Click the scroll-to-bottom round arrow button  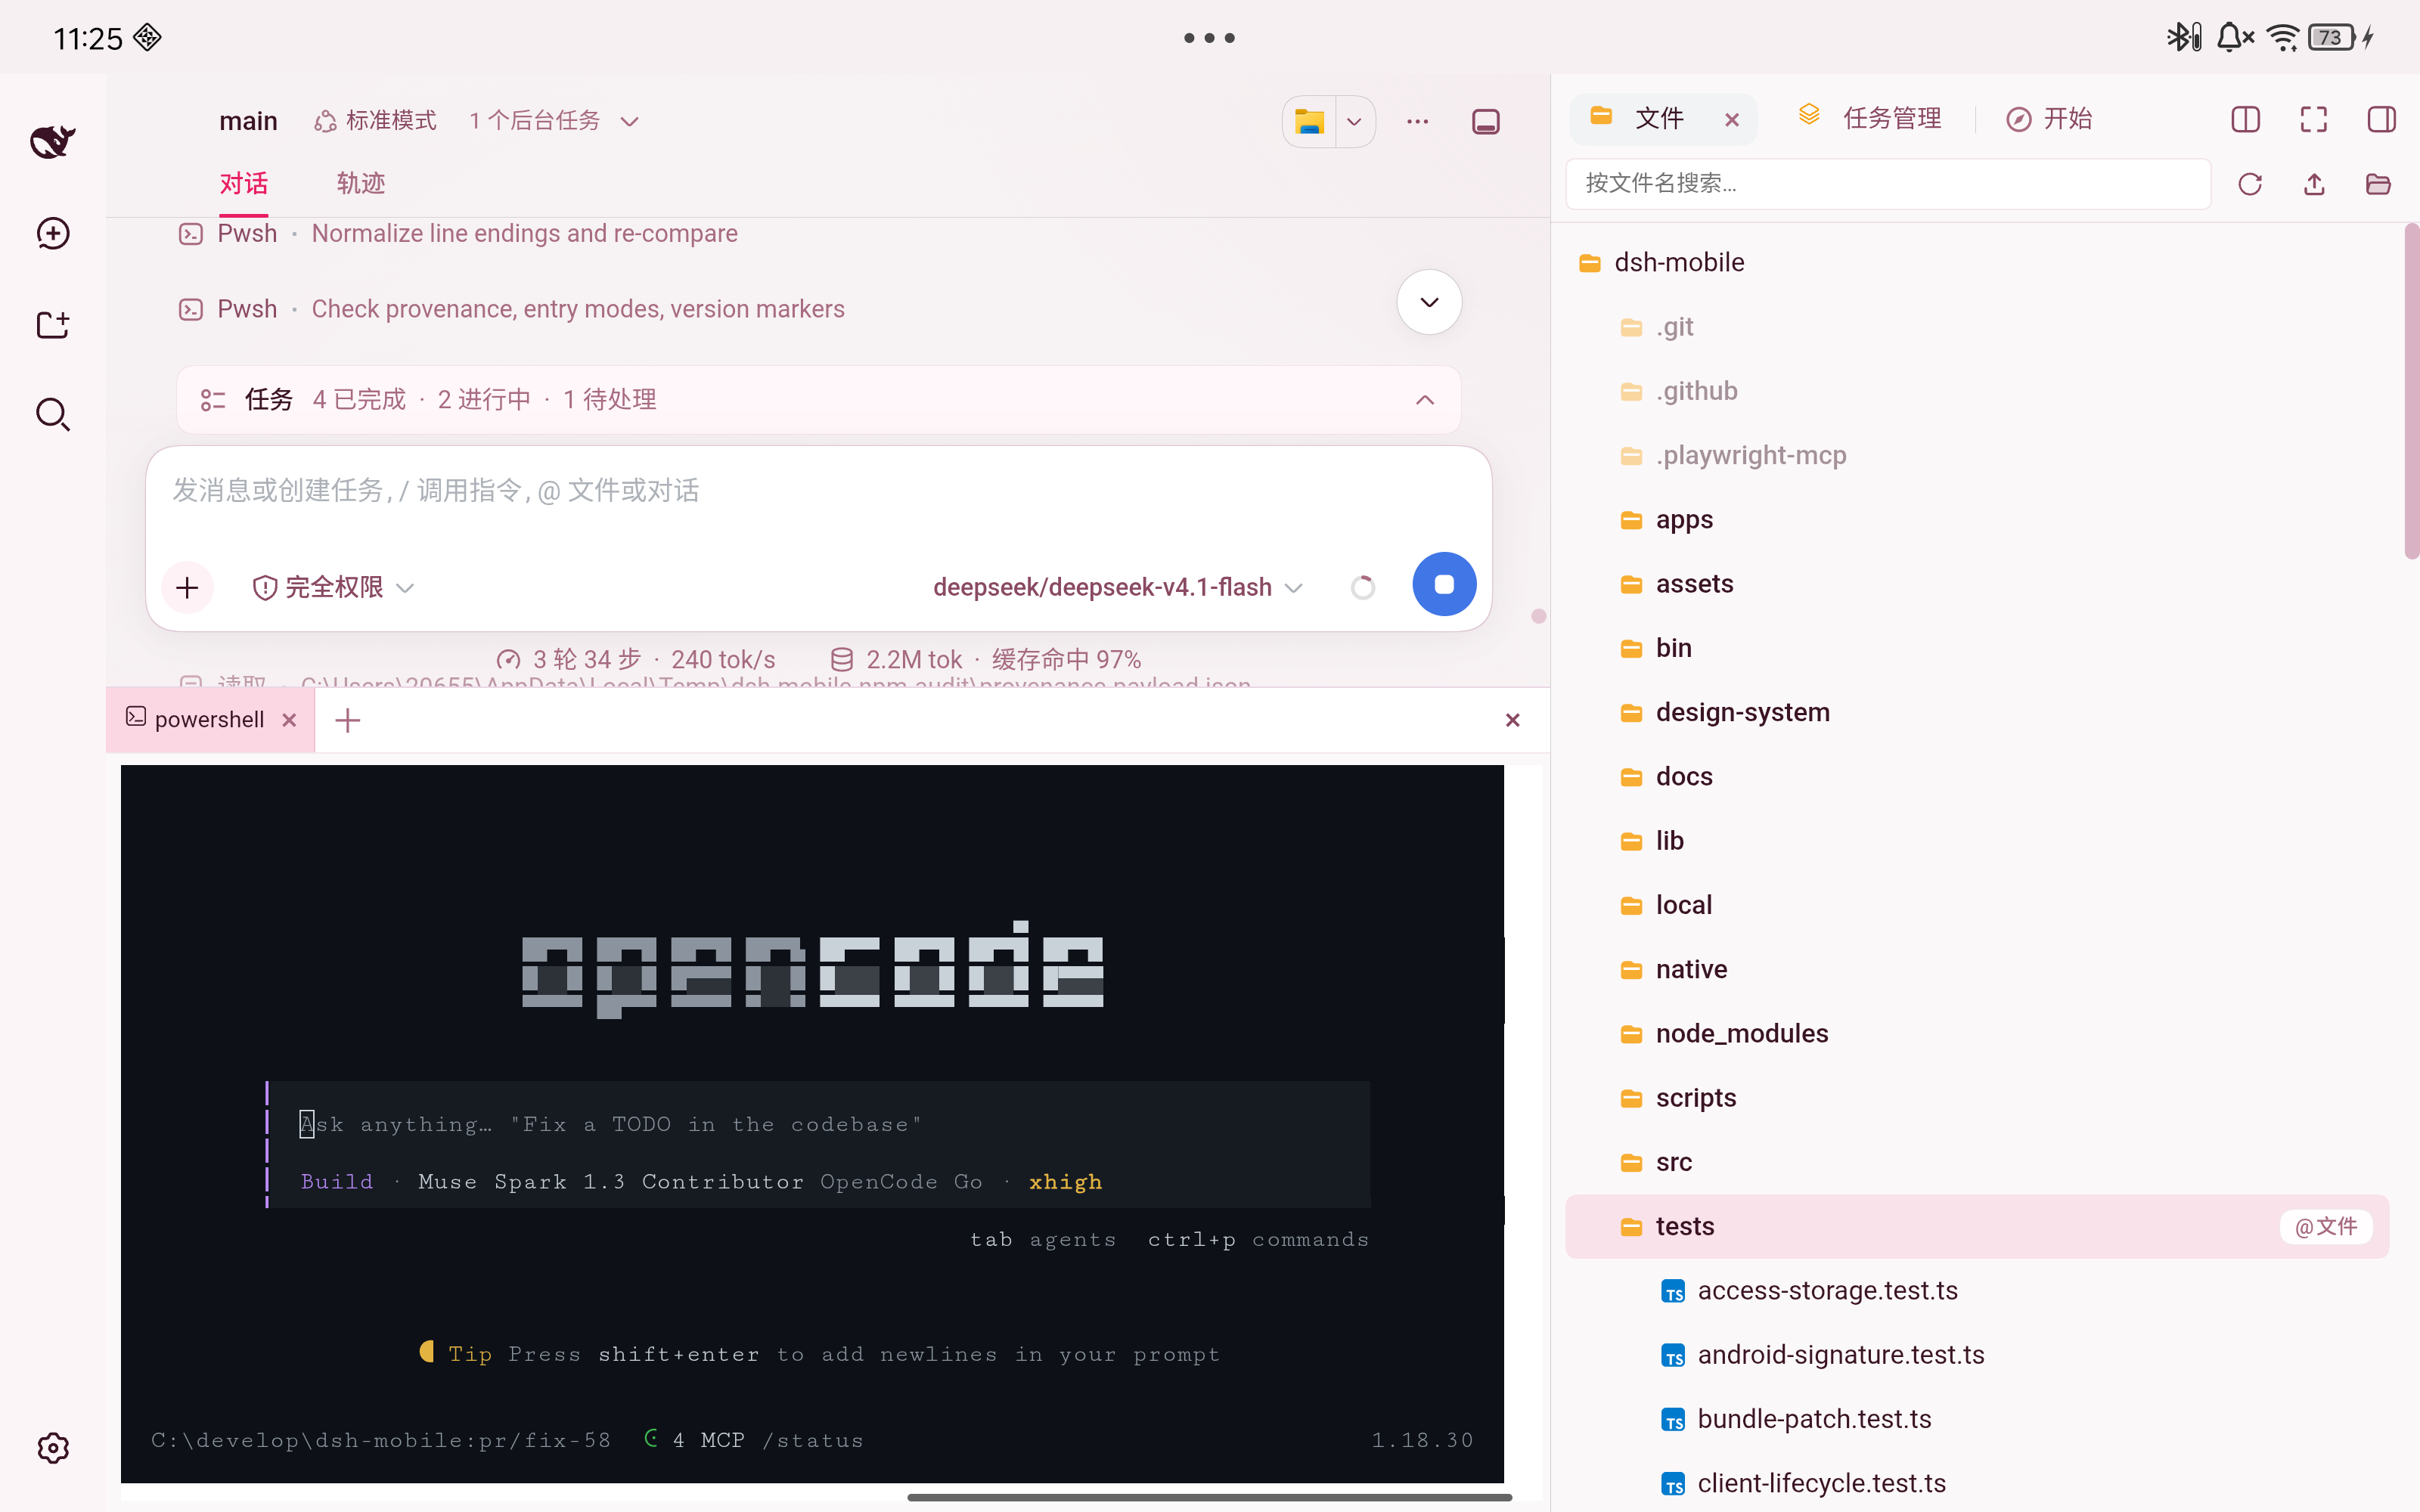click(1429, 302)
